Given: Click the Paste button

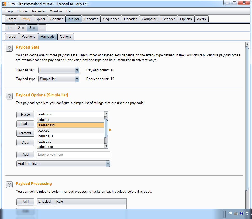Looking at the screenshot, I should (x=25, y=114).
